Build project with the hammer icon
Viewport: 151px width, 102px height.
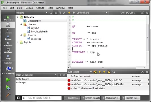pos(8,95)
